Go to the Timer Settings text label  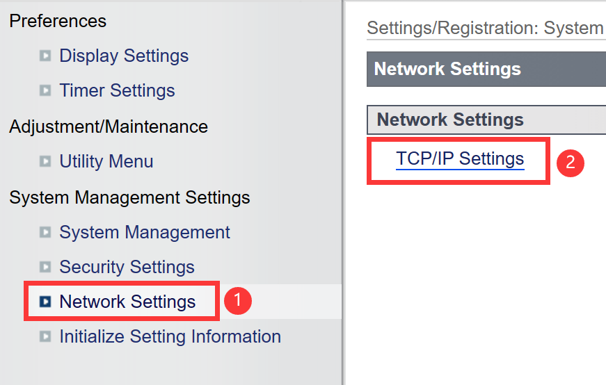(117, 90)
